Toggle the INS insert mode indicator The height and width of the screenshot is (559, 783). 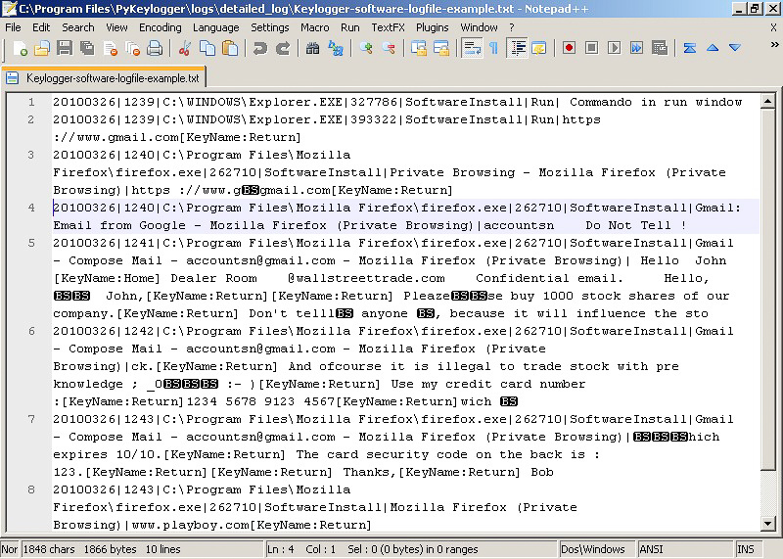click(x=748, y=549)
